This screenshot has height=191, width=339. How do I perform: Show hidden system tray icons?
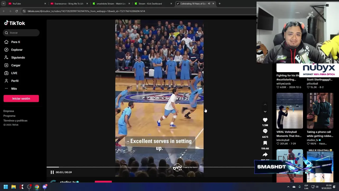click(x=288, y=187)
